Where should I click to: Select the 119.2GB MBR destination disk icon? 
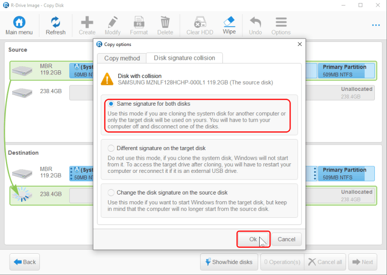[22, 173]
